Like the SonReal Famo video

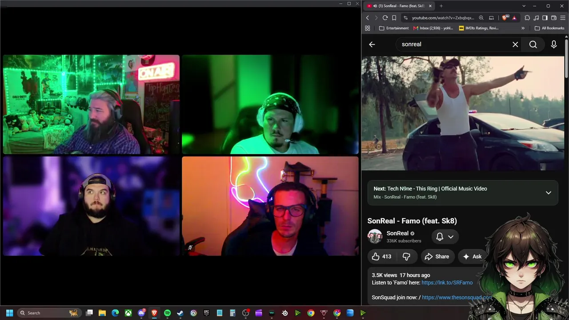[382, 256]
